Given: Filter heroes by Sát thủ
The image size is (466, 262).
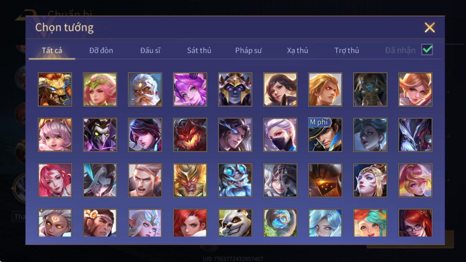Looking at the screenshot, I should point(199,51).
